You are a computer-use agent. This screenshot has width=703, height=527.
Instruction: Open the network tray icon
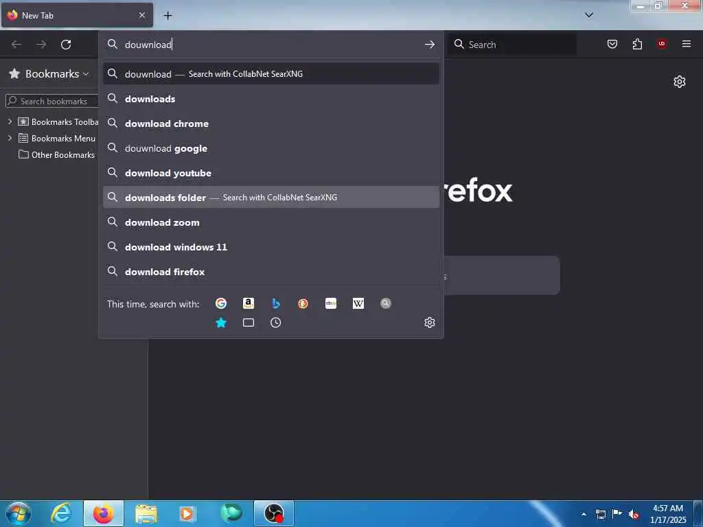[x=601, y=514]
